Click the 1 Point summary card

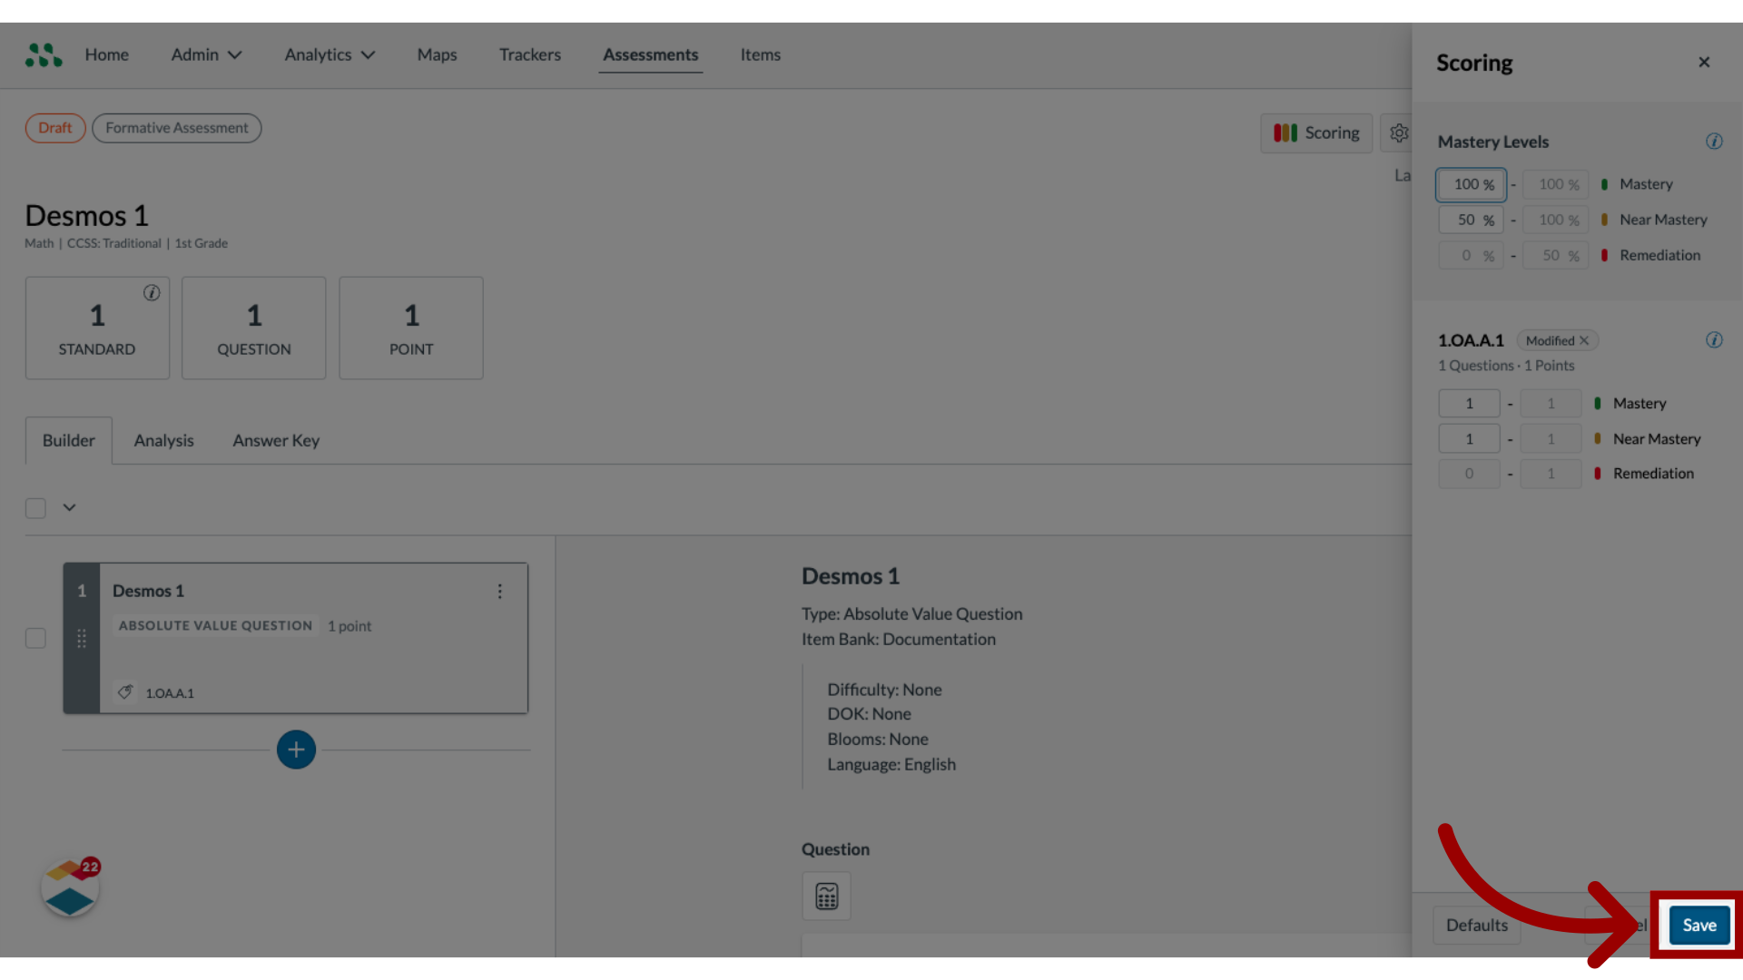coord(411,328)
